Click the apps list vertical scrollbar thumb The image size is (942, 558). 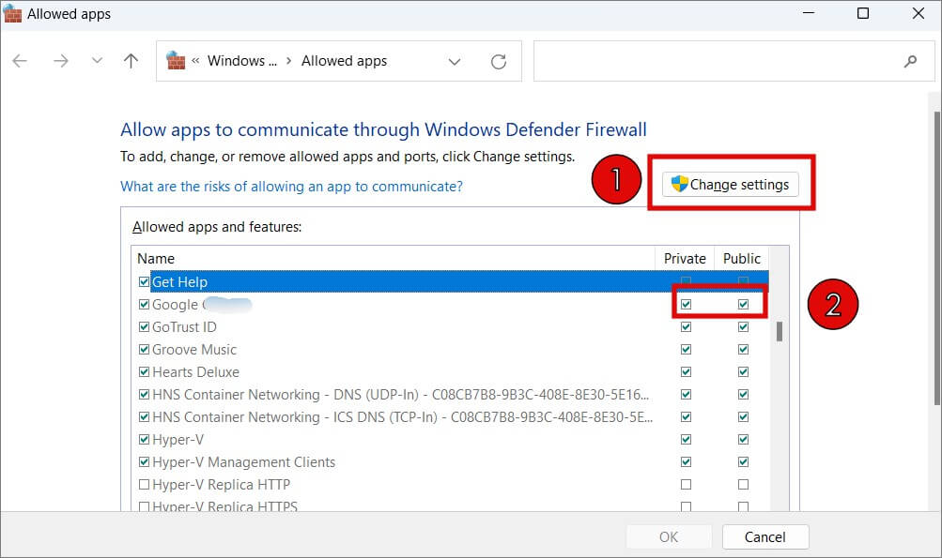tap(779, 331)
